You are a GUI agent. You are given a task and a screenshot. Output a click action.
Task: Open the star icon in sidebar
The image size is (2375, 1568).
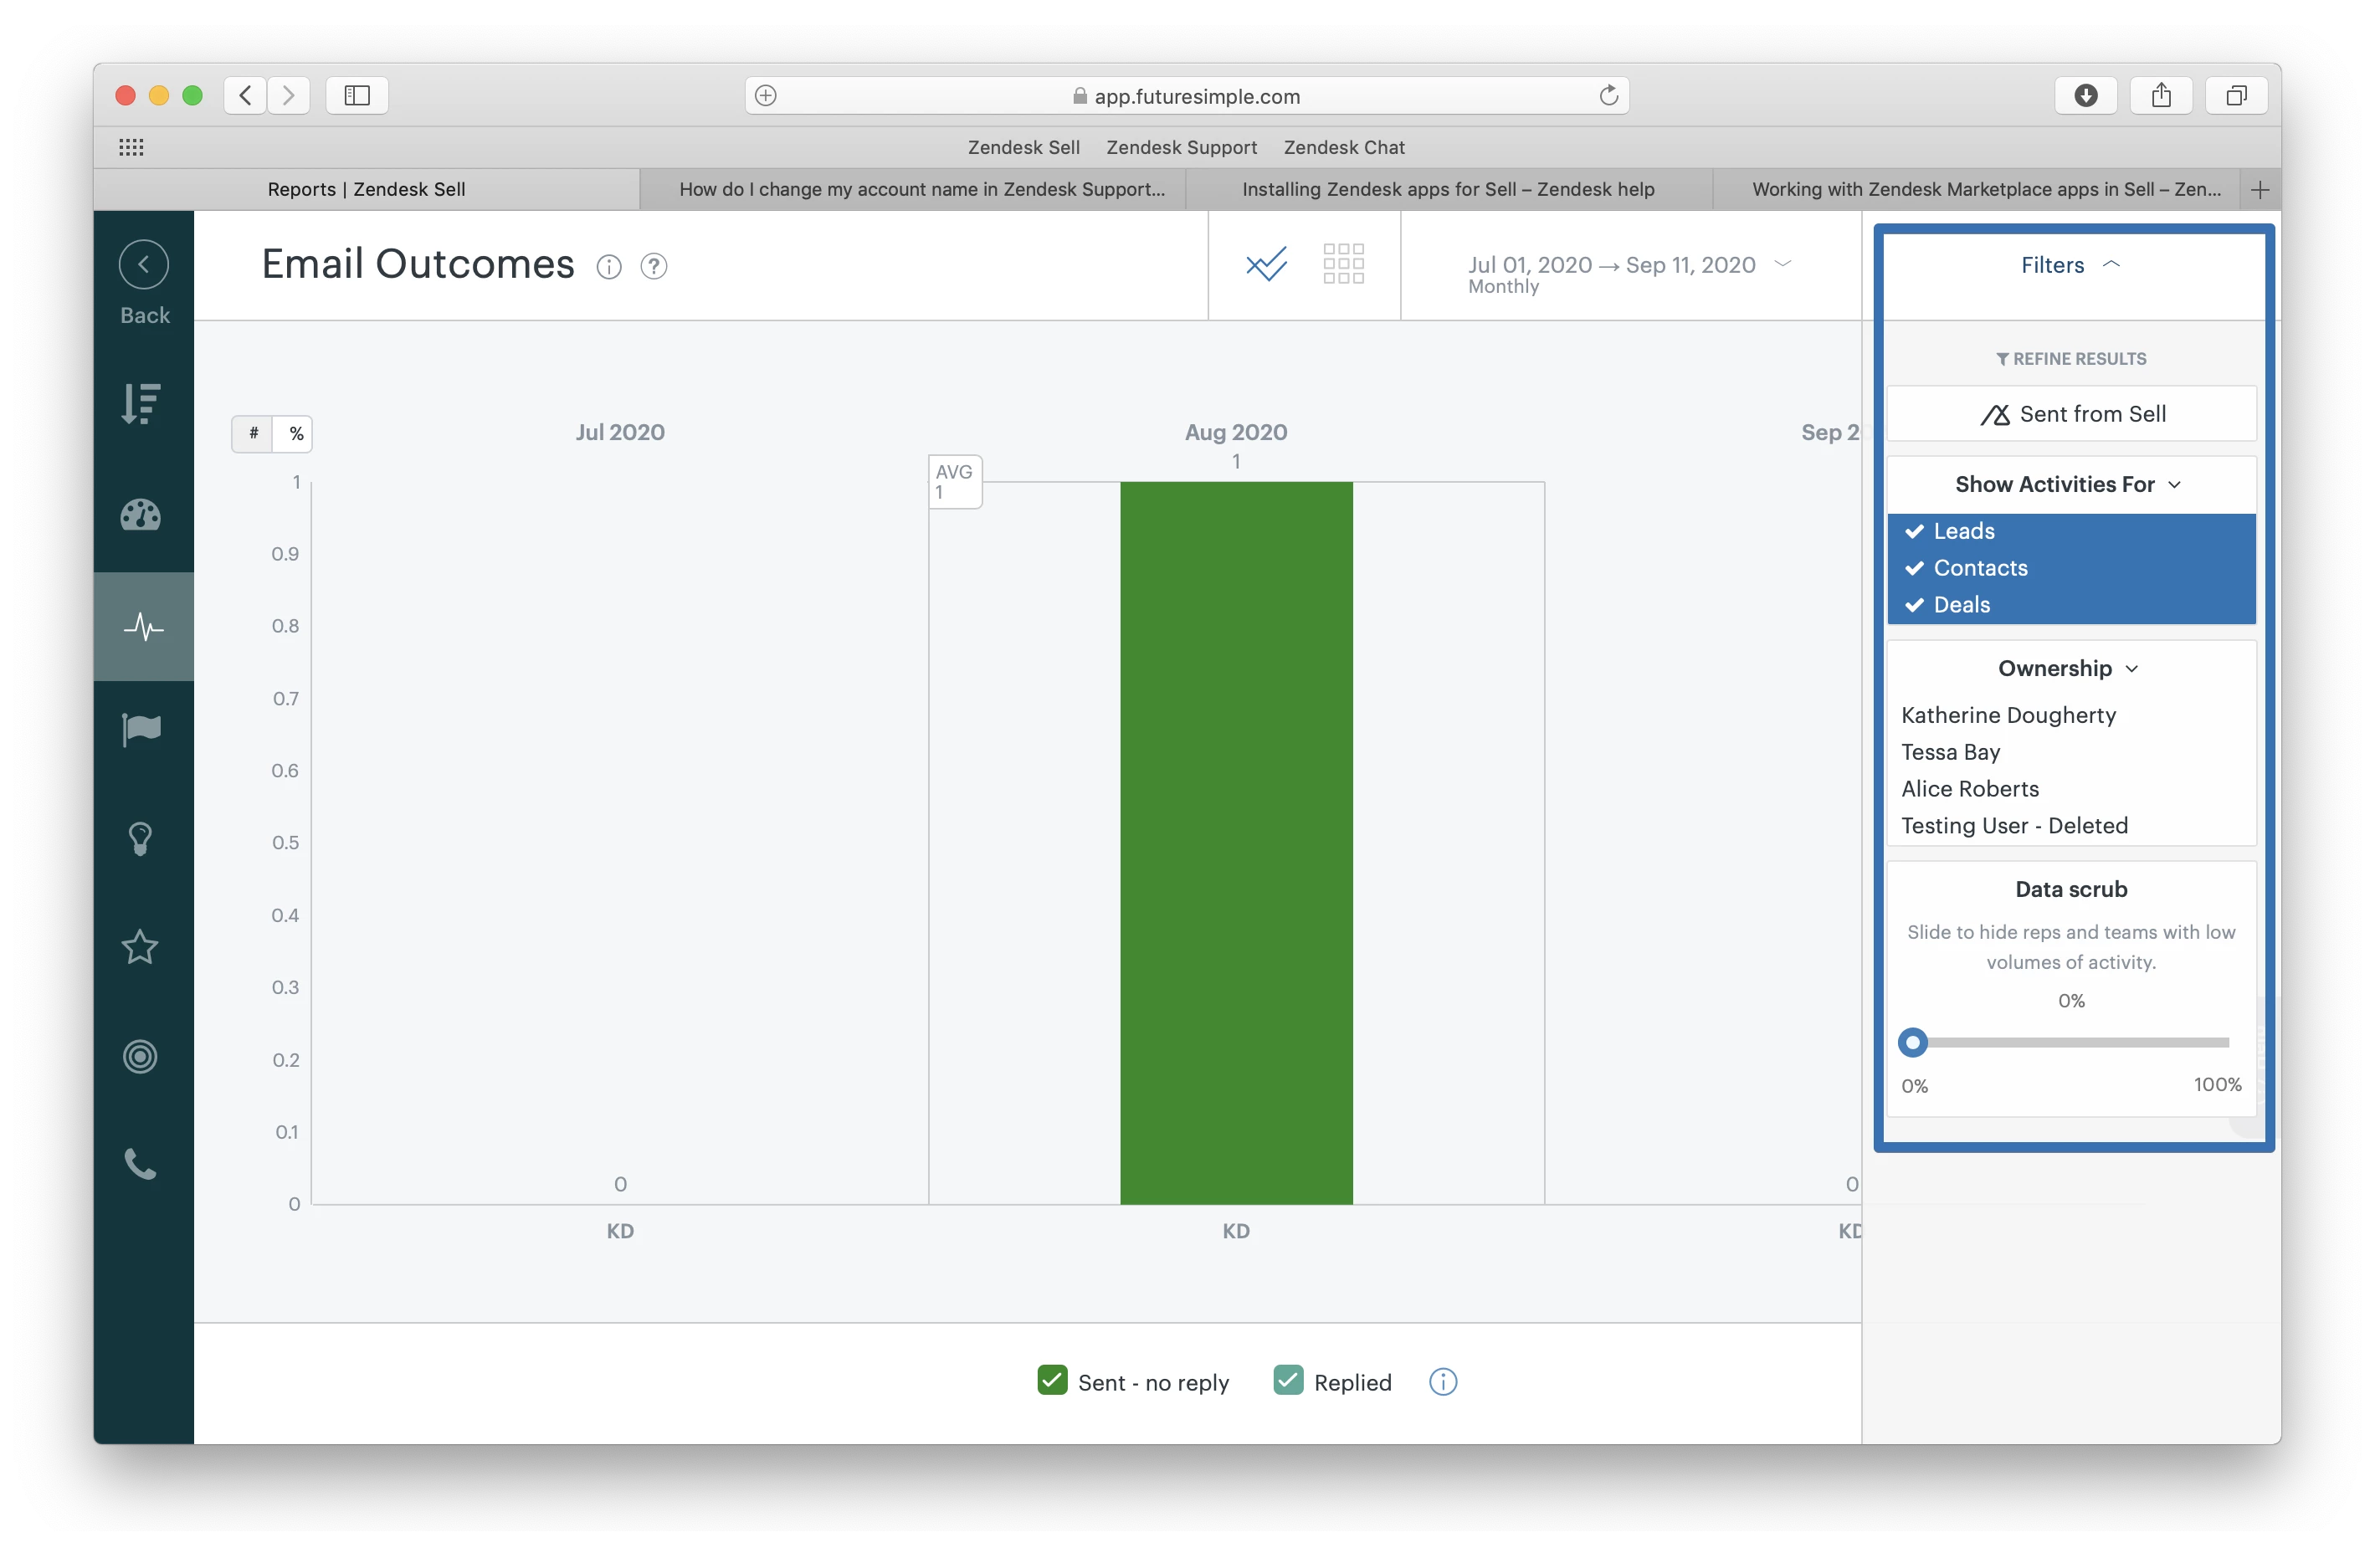(141, 947)
